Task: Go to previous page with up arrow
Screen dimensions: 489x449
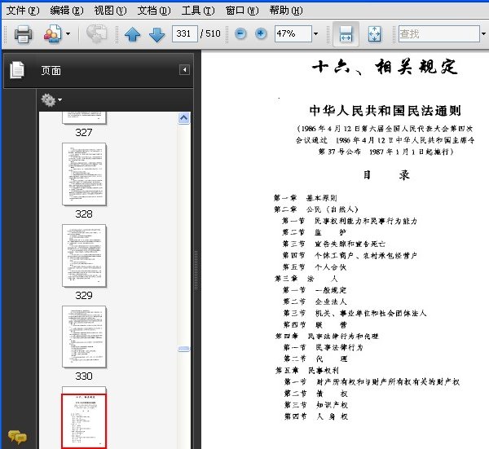Action: click(132, 34)
